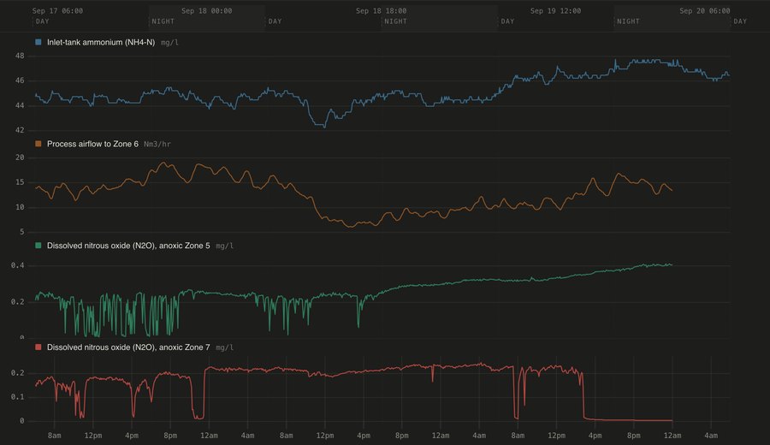Click the '5' value on the airflow axis

[x=22, y=232]
